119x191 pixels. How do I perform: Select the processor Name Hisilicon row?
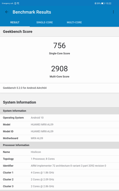pyautogui.click(x=60, y=152)
